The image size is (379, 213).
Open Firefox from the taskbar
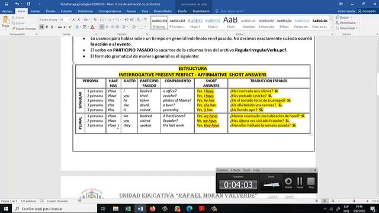153,209
